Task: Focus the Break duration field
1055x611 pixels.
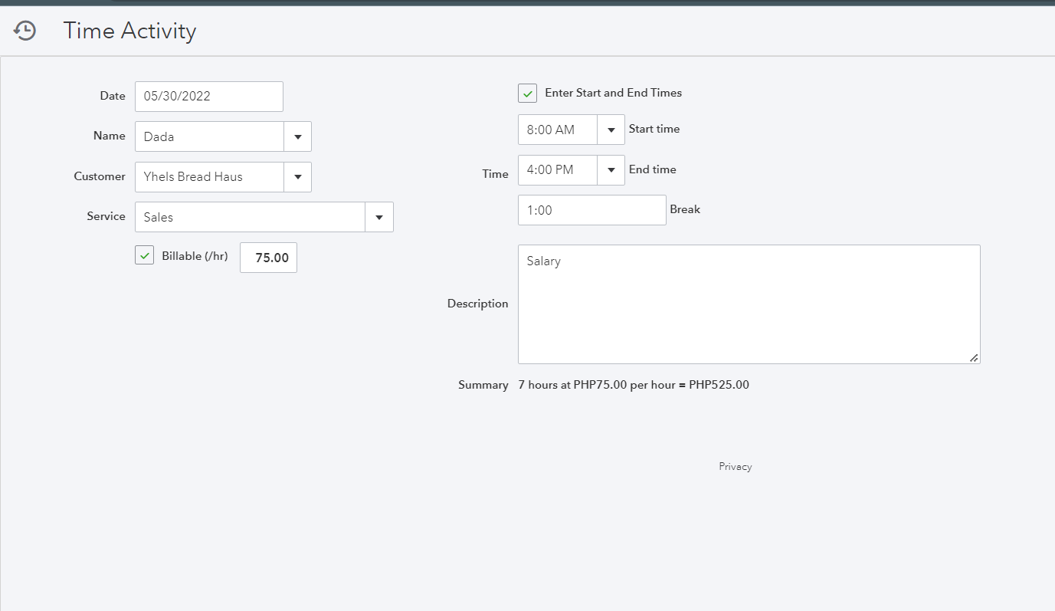Action: pos(591,210)
